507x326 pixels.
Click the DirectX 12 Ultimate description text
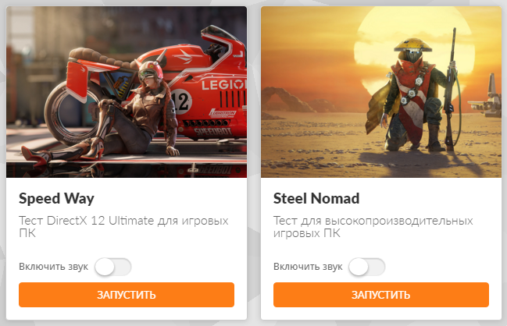coord(123,227)
